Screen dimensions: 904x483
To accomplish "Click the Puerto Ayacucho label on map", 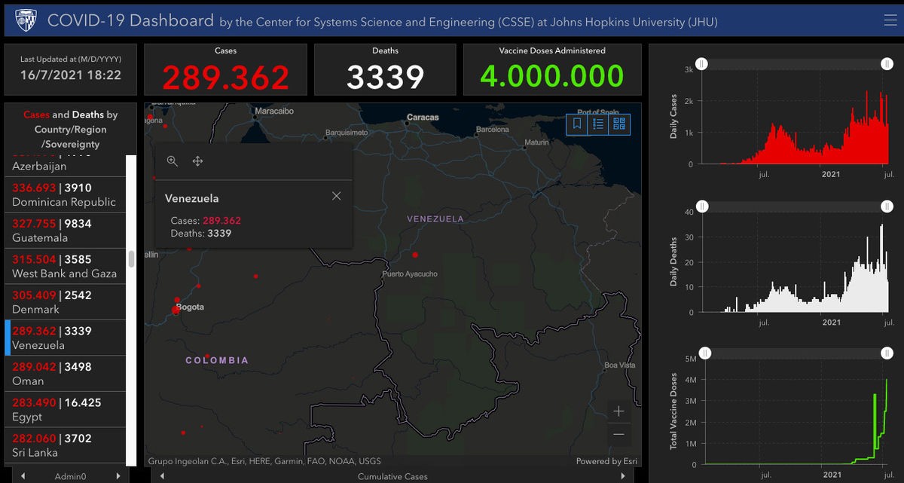I will pos(410,274).
